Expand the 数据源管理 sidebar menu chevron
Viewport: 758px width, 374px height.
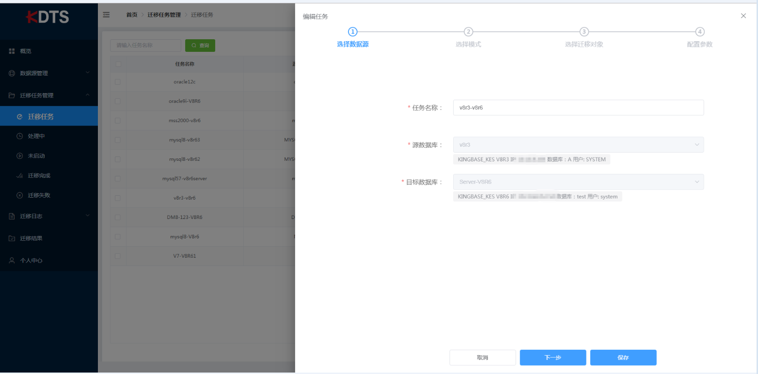pyautogui.click(x=88, y=73)
